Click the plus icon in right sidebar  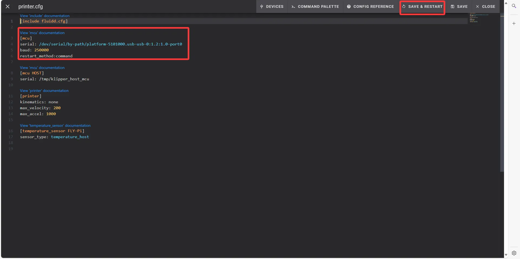click(x=514, y=24)
